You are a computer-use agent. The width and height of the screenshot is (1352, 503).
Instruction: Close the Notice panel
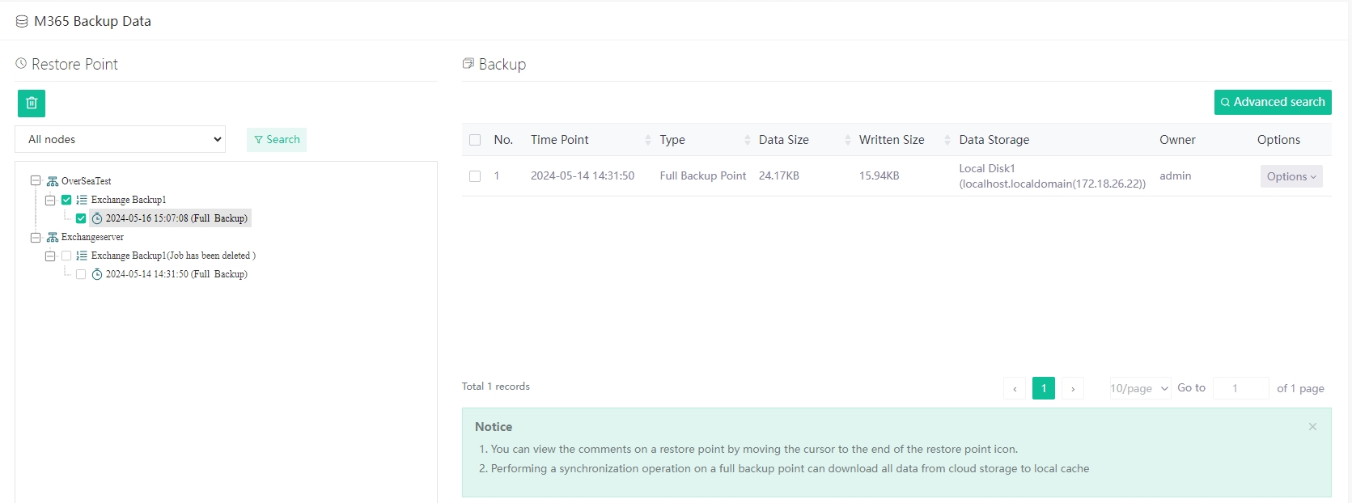(1312, 426)
